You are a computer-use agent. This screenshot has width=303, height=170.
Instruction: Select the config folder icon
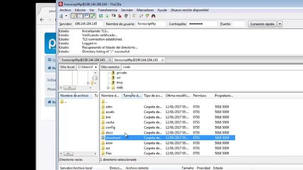tap(103, 127)
